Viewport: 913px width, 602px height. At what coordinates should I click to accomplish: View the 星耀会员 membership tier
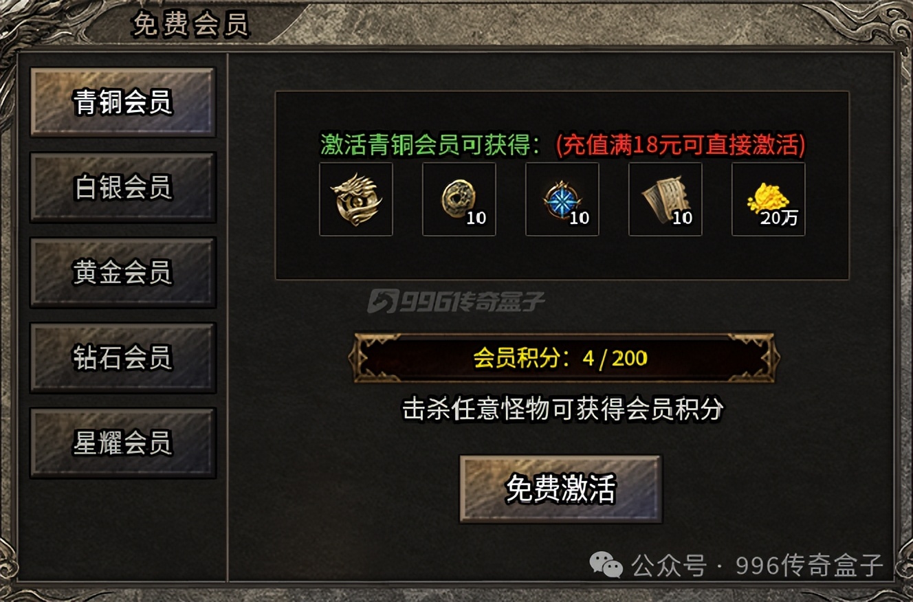[x=123, y=443]
